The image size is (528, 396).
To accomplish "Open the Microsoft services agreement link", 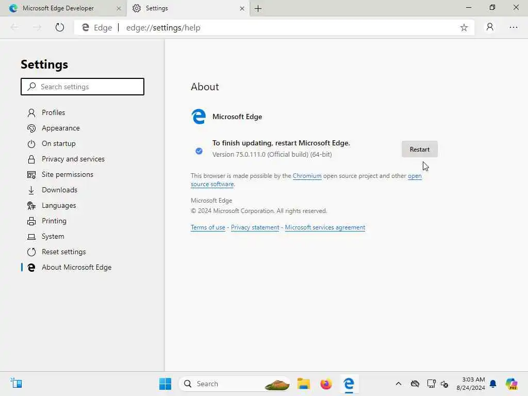I will coord(325,227).
